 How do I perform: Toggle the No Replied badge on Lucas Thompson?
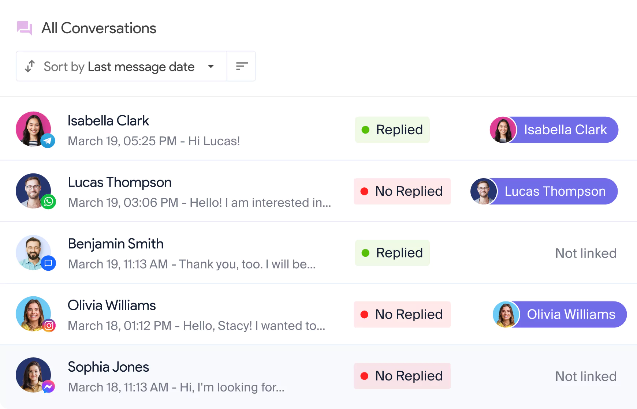402,191
